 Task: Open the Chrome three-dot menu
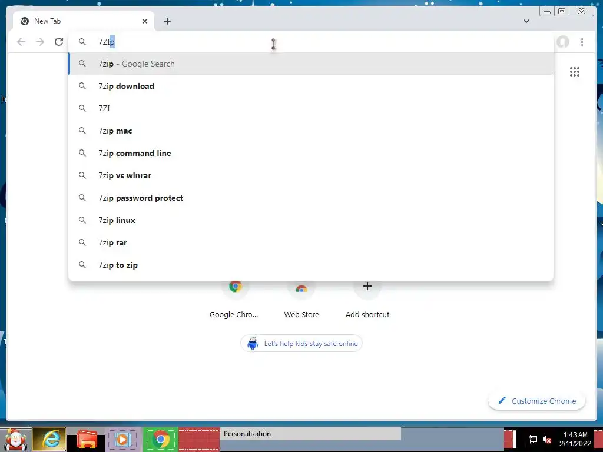coord(582,42)
